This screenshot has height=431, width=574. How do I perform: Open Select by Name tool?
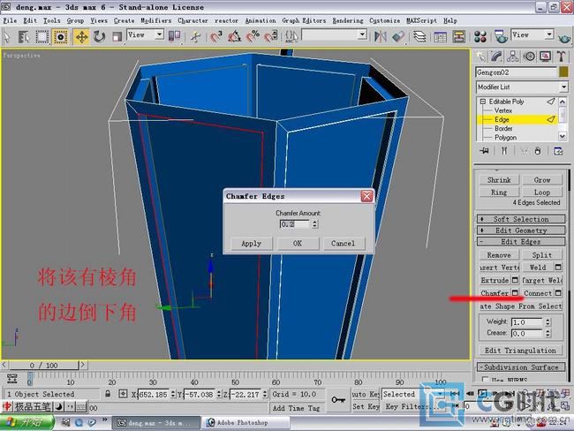pyautogui.click(x=24, y=36)
